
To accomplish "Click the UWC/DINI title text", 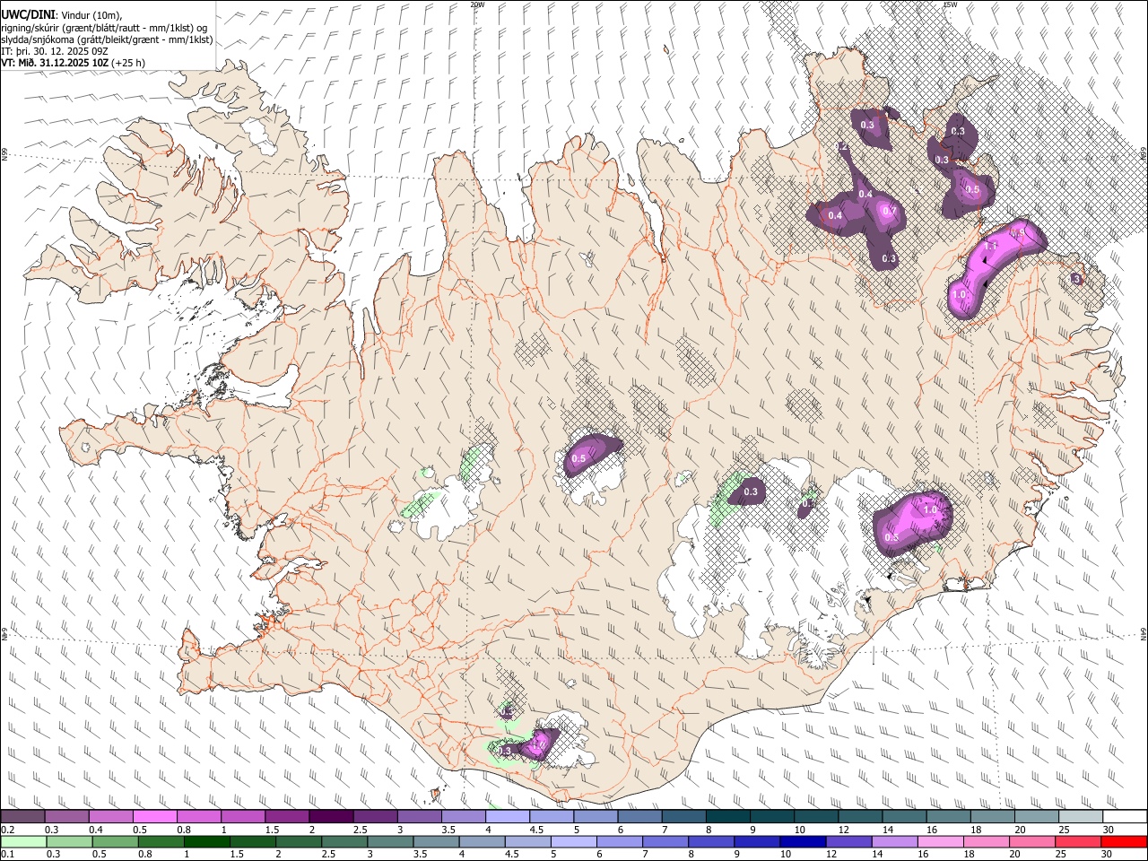I will (28, 14).
